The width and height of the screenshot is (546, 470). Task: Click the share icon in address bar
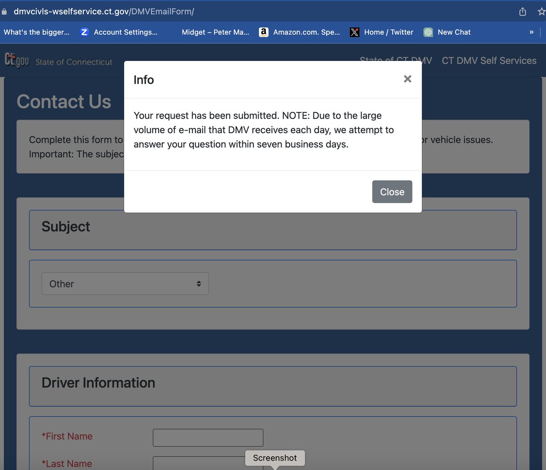point(523,11)
